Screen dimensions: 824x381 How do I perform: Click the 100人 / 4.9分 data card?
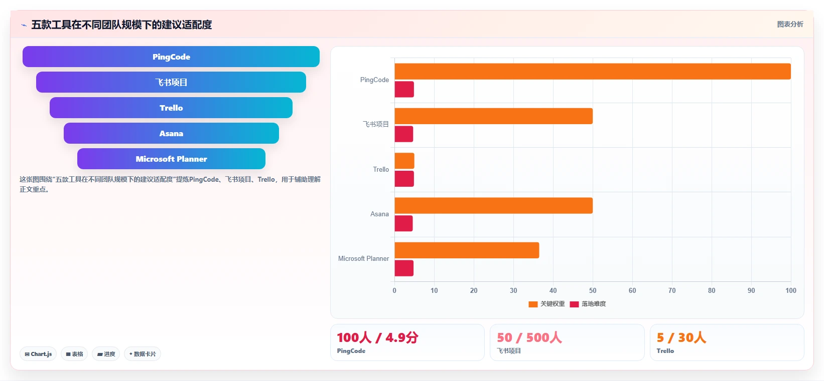407,342
